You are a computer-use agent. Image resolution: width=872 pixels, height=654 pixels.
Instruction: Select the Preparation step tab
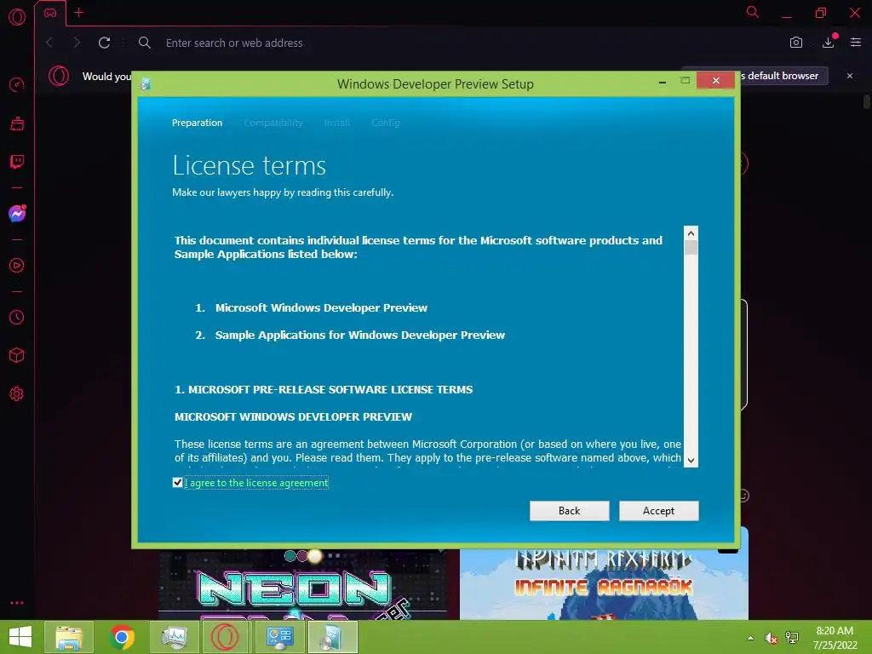click(x=197, y=123)
